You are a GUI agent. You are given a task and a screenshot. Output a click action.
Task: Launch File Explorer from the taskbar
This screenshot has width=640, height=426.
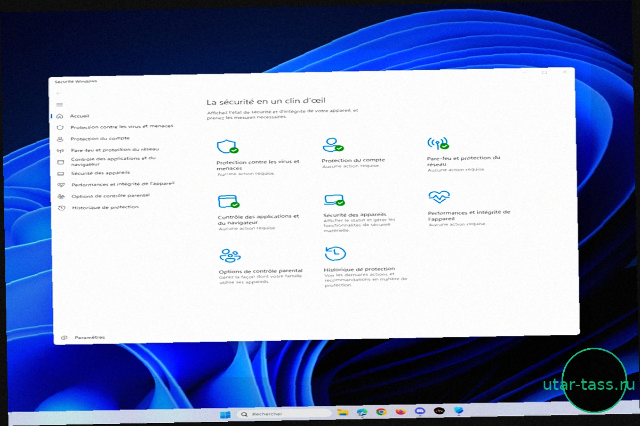click(x=342, y=412)
